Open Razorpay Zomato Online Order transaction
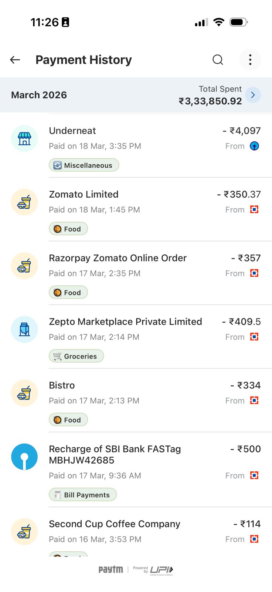This screenshot has width=272, height=592. 118,258
